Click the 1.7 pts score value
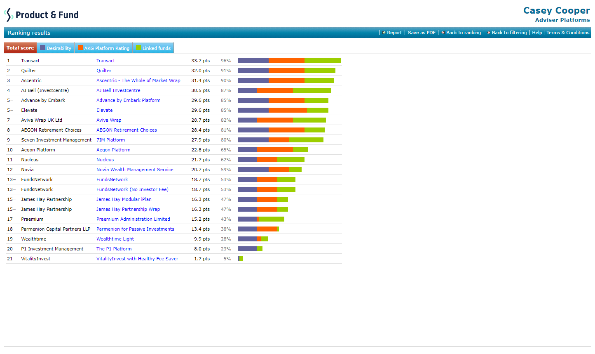595x354 pixels. pos(202,259)
